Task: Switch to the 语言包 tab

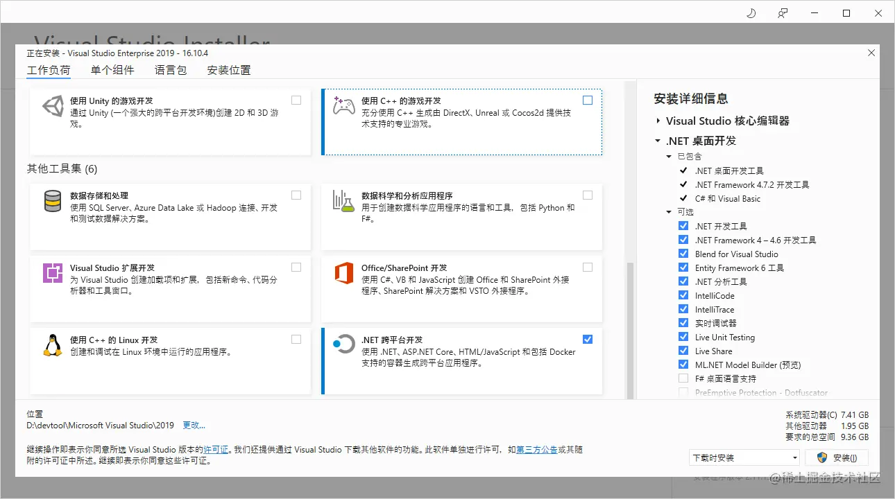Action: [x=171, y=70]
